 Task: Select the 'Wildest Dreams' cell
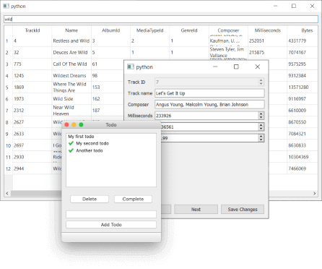(71, 75)
